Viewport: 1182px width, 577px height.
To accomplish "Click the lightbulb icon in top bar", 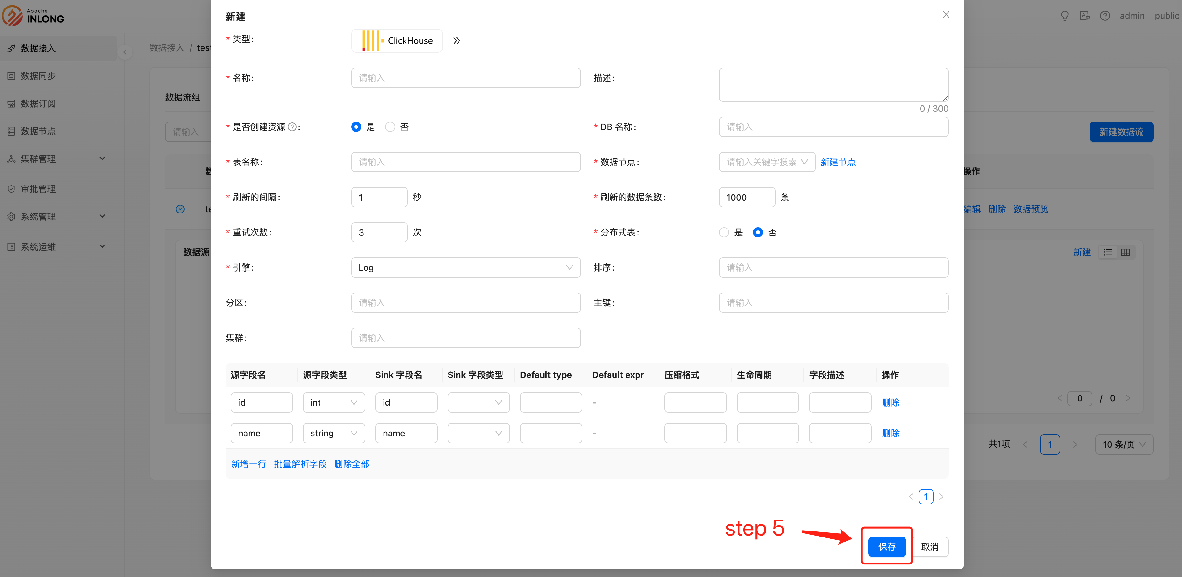I will [x=1065, y=16].
